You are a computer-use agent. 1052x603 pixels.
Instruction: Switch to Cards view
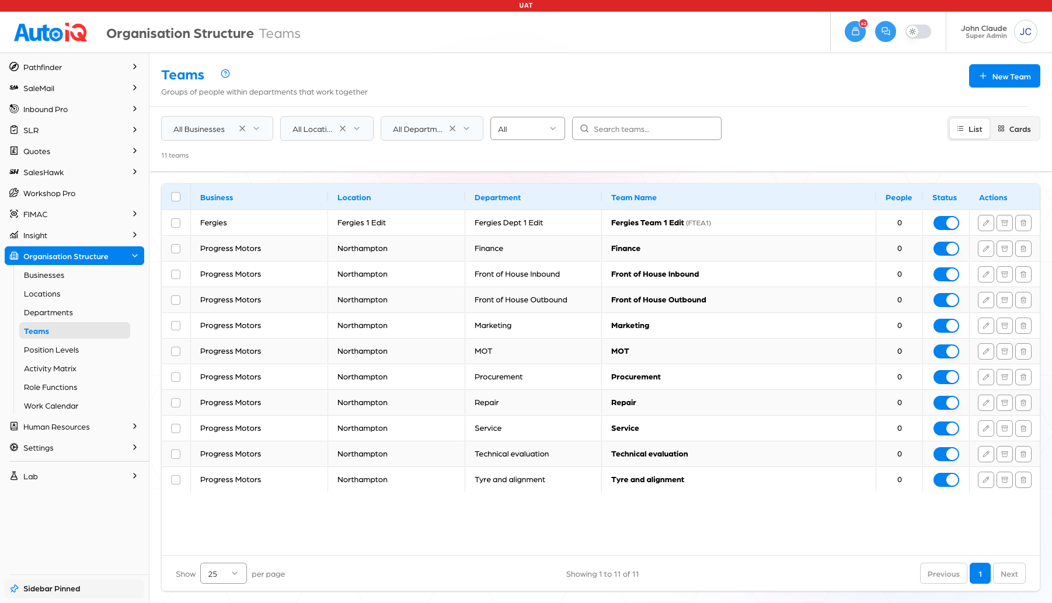click(1014, 129)
